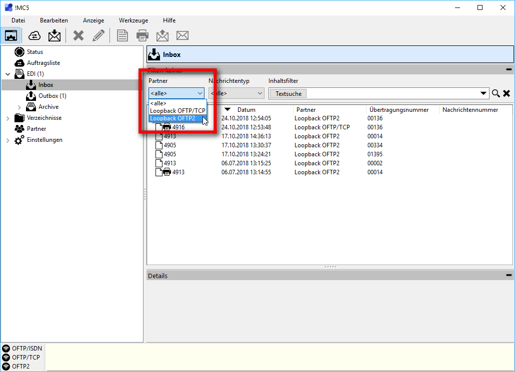Click the pencil edit toolbar icon

pos(98,35)
